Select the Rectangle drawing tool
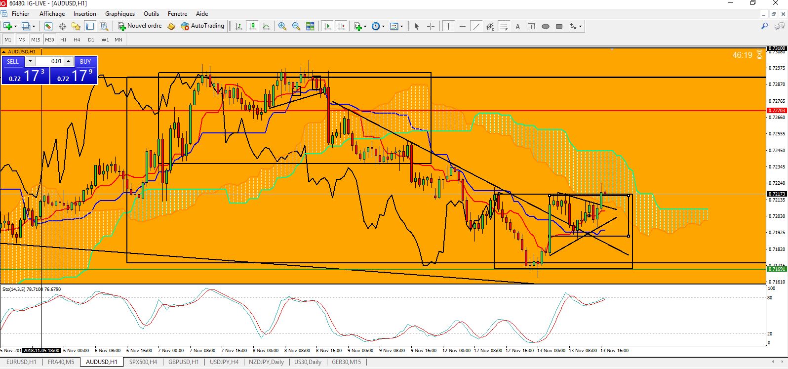This screenshot has height=369, width=788. 559,26
